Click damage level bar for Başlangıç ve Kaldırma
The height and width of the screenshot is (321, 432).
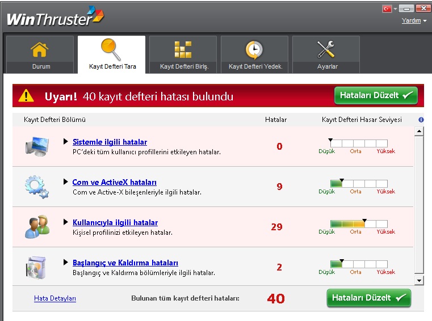(359, 264)
